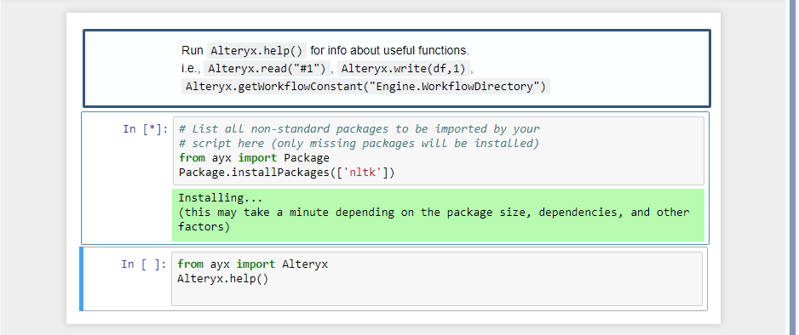Click the 'from ayx import Package' line
The height and width of the screenshot is (335, 799).
point(255,158)
